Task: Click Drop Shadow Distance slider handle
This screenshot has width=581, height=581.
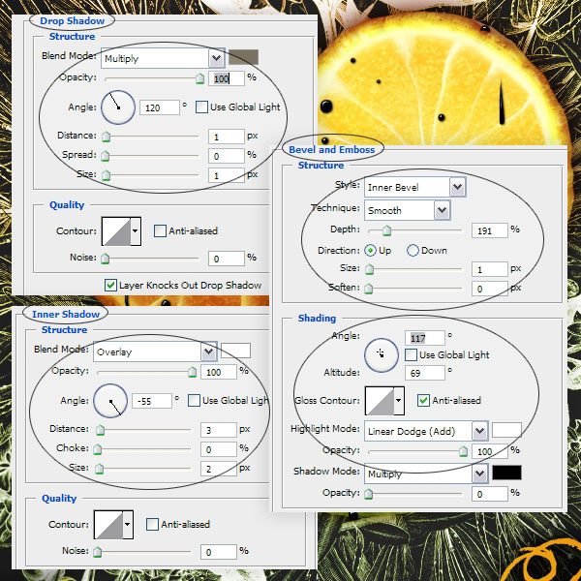Action: point(106,137)
